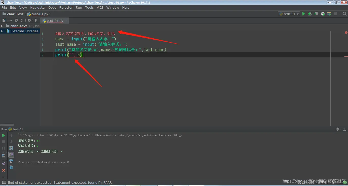Open the Project view selector dropdown
Viewport: 348px width, 186px height.
[7, 20]
